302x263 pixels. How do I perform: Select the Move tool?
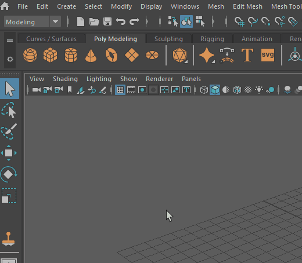tap(9, 153)
